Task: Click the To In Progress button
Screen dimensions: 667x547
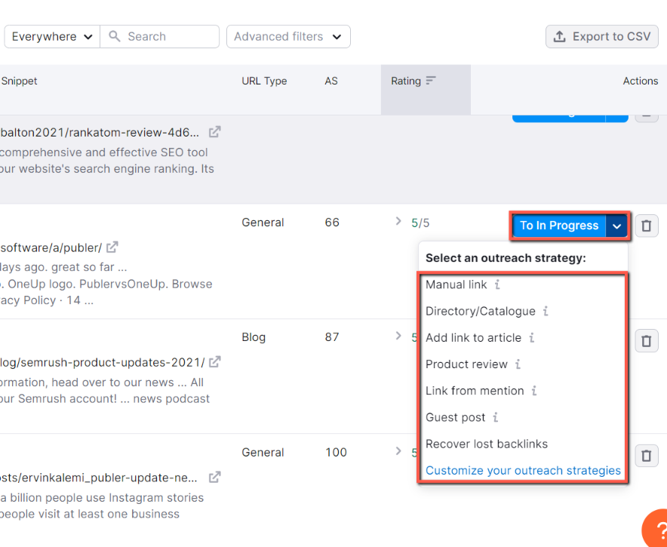Action: [x=558, y=225]
